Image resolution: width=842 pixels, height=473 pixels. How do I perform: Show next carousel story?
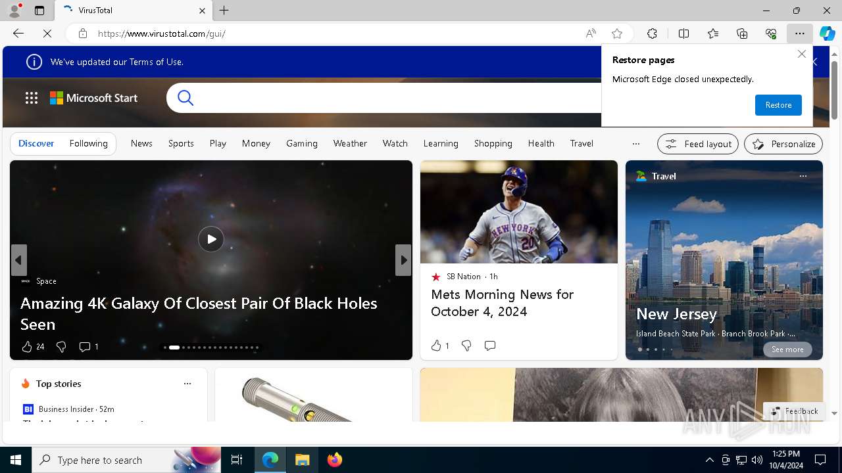click(403, 260)
